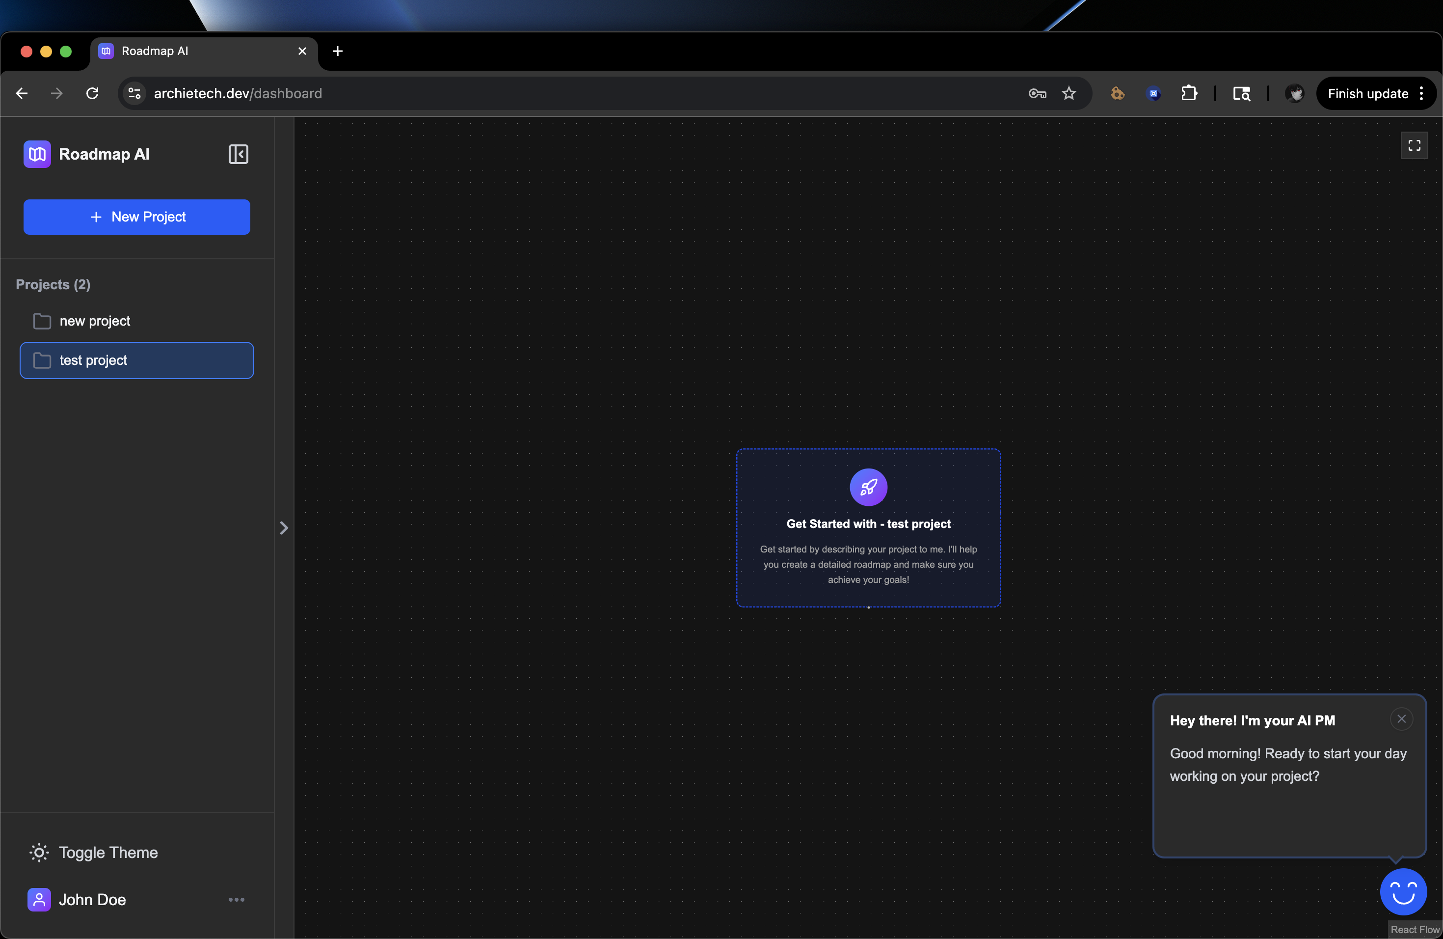1443x939 pixels.
Task: Dismiss the AI PM greeting popup
Action: (1401, 719)
